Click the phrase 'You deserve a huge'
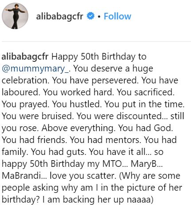191x207 pixels. tap(113, 69)
